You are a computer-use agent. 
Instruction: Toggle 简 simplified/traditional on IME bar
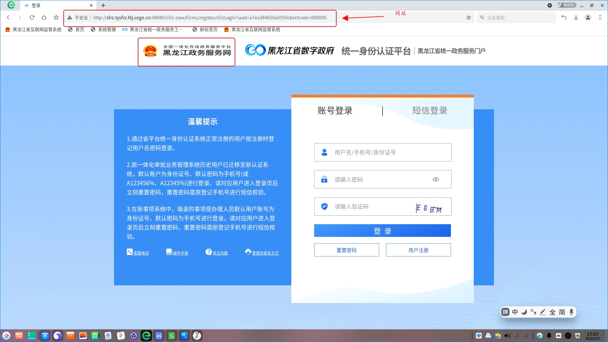pos(562,312)
